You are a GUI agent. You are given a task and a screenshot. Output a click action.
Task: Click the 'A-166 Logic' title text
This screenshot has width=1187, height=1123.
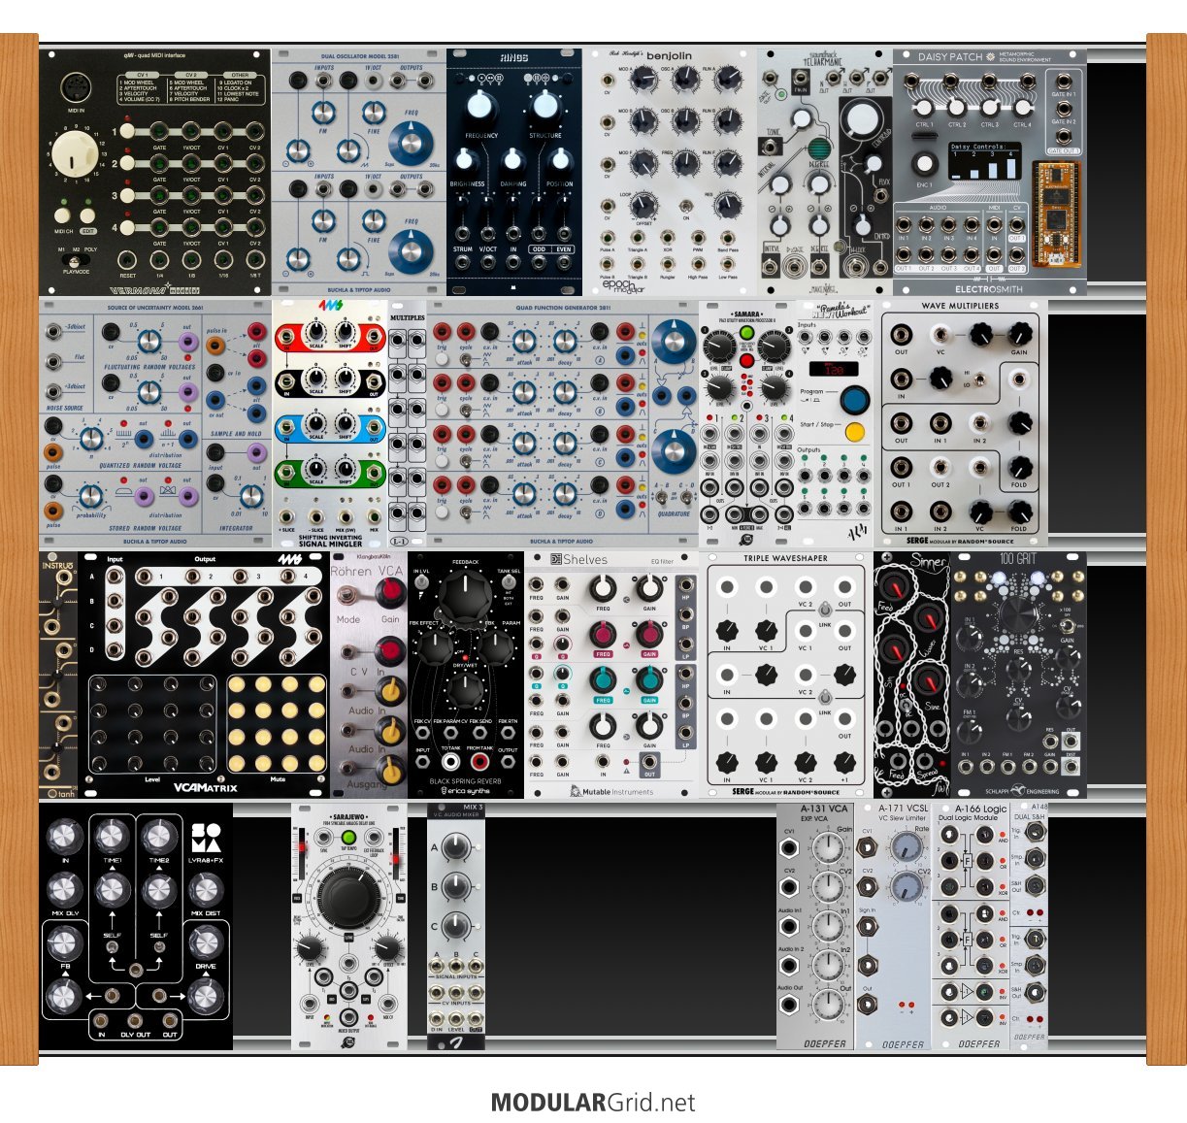pyautogui.click(x=980, y=808)
